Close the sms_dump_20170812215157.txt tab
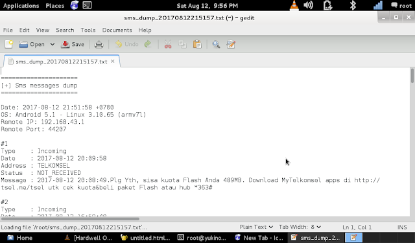 click(x=112, y=62)
